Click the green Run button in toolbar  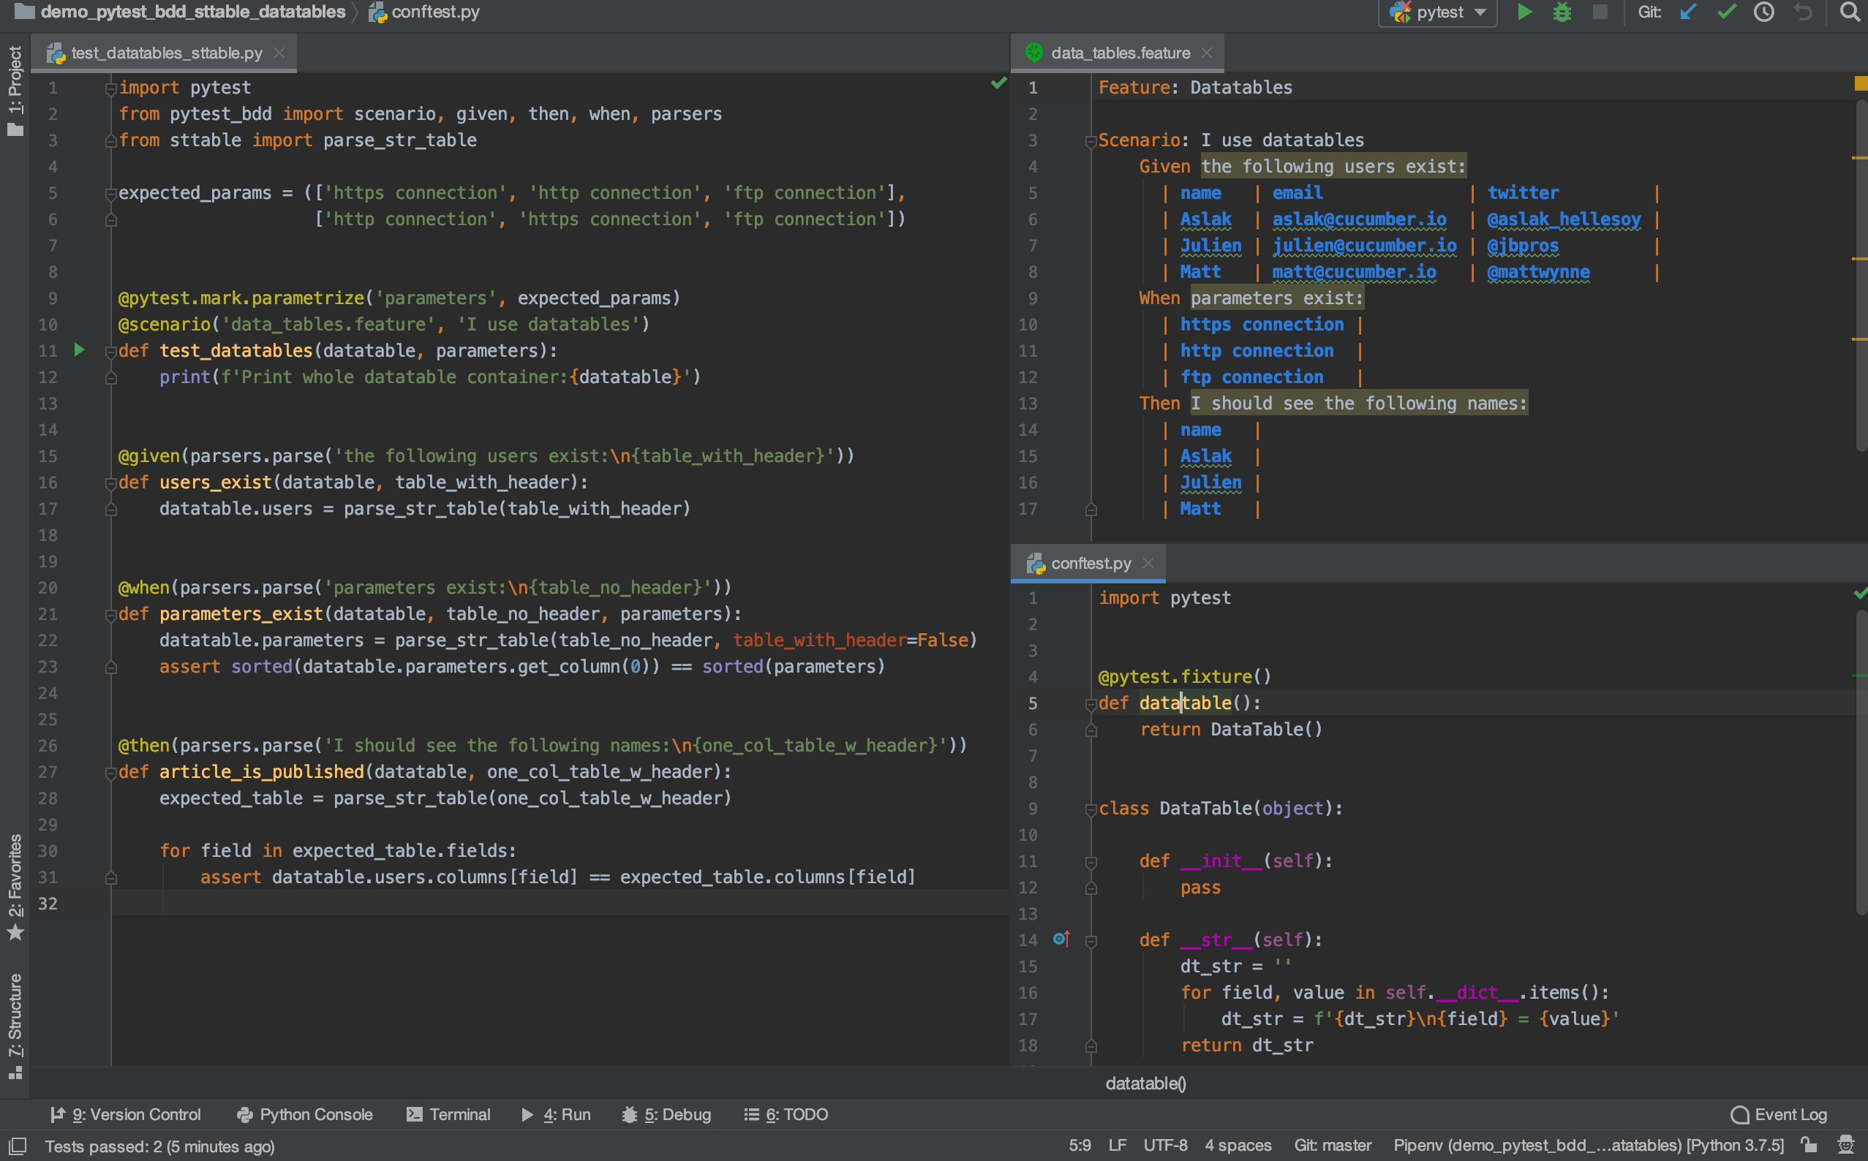point(1525,12)
